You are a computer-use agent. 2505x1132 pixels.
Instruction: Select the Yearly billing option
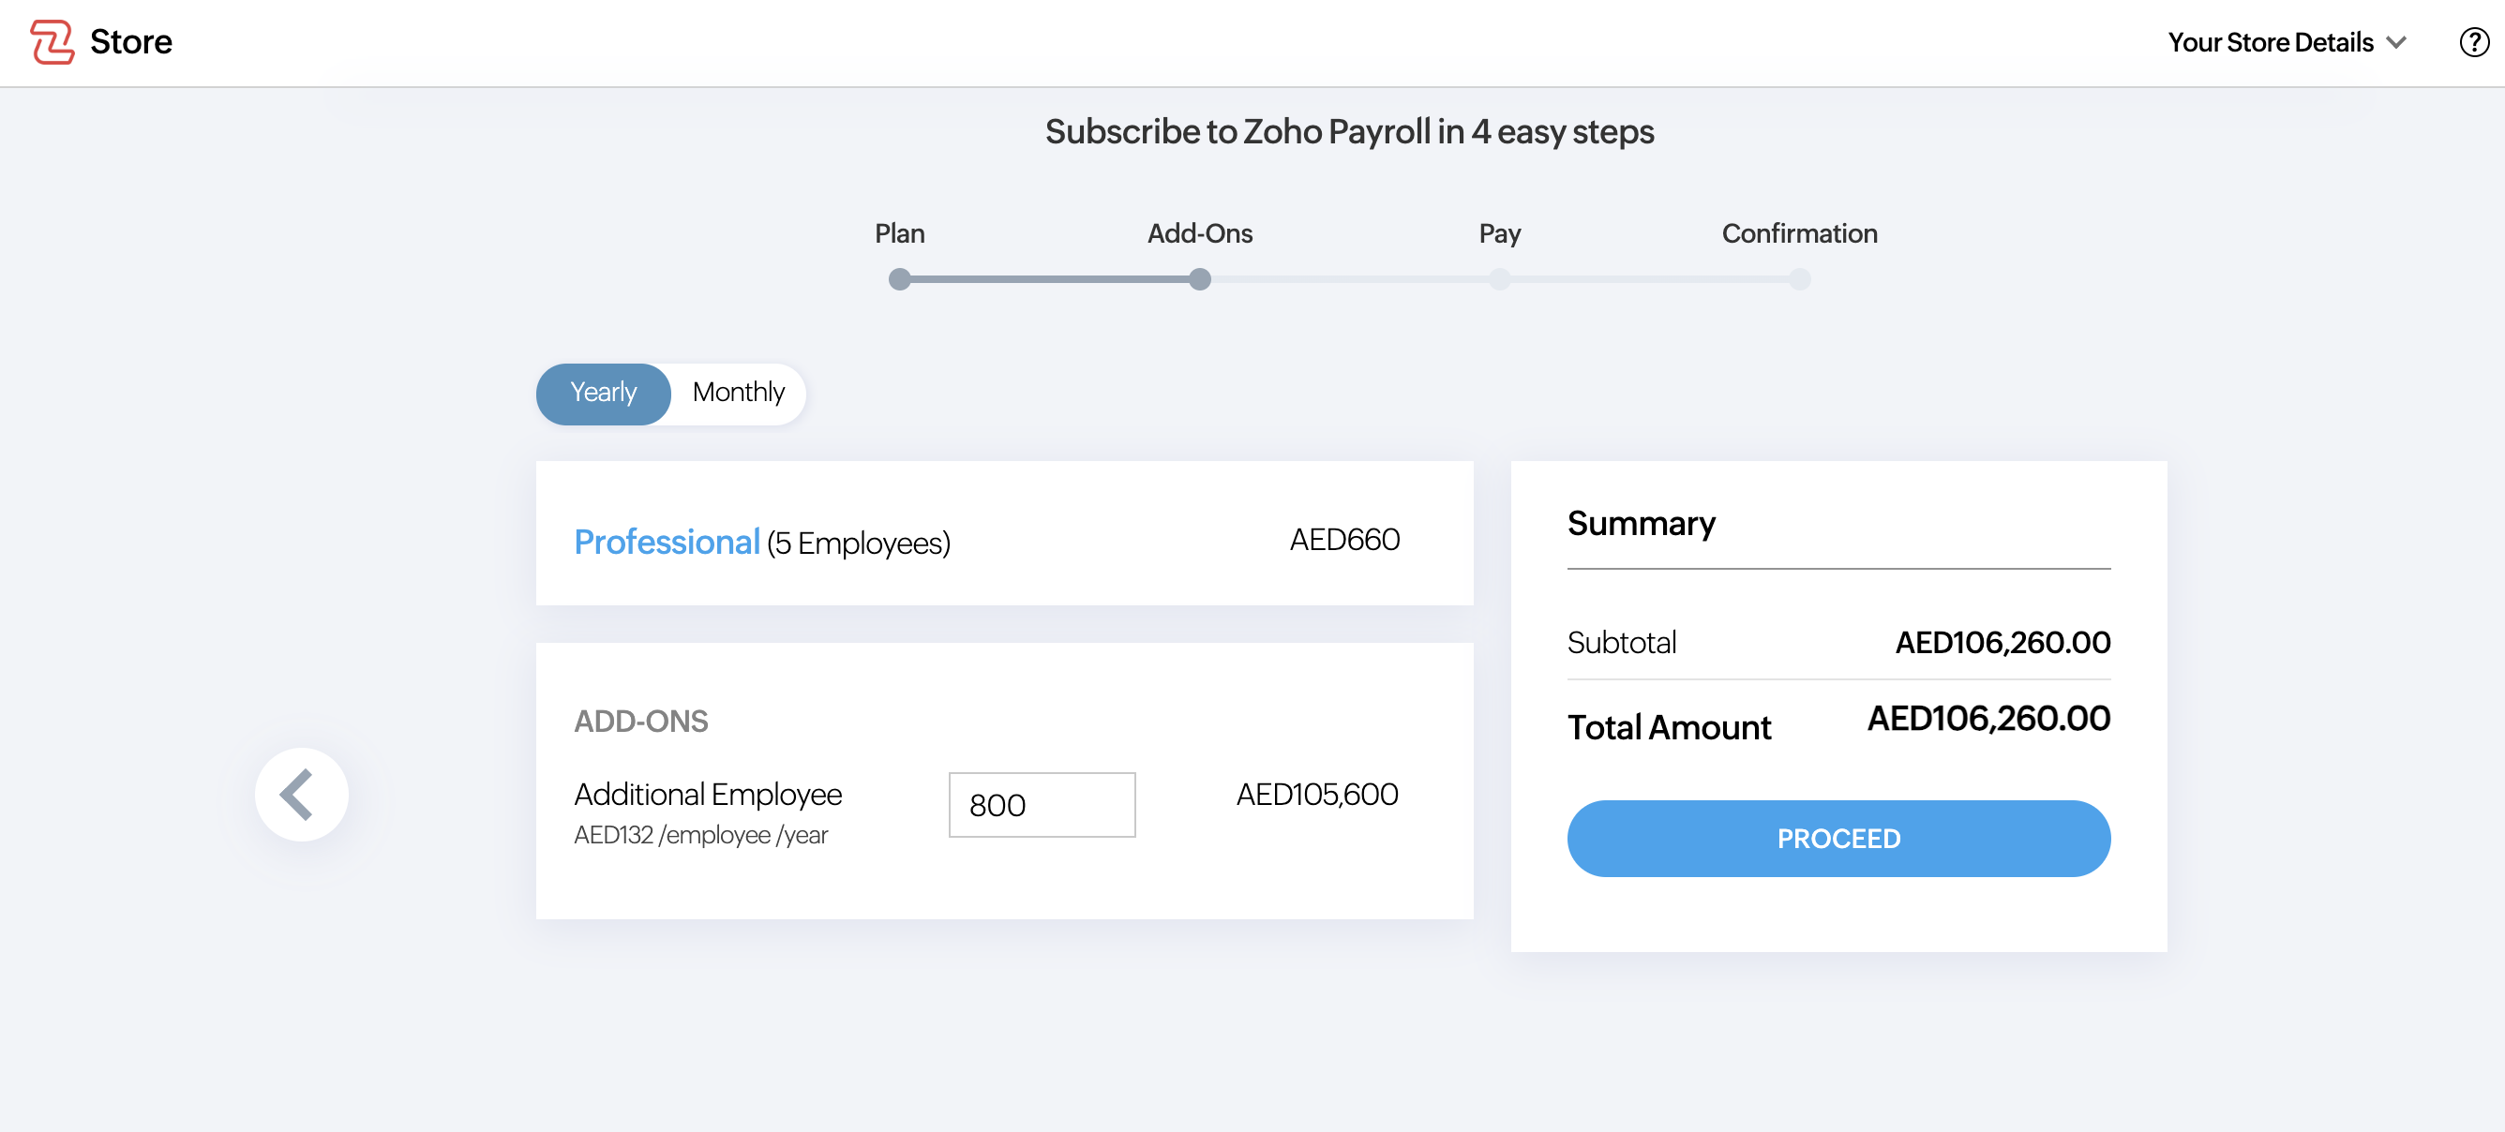coord(603,393)
